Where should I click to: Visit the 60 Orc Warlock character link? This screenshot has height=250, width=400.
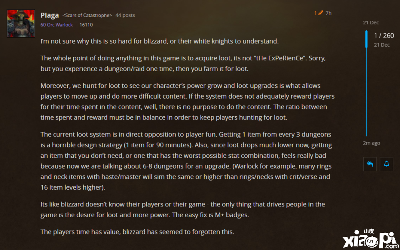click(57, 25)
